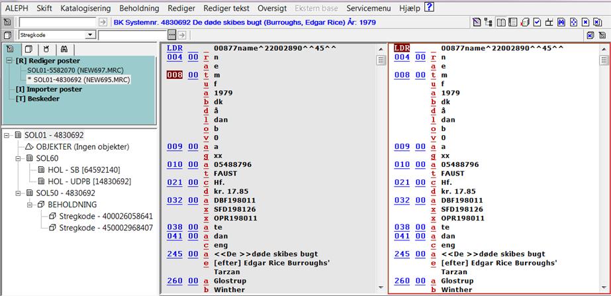
Task: Click the binoculars search tab icon
Action: click(64, 49)
